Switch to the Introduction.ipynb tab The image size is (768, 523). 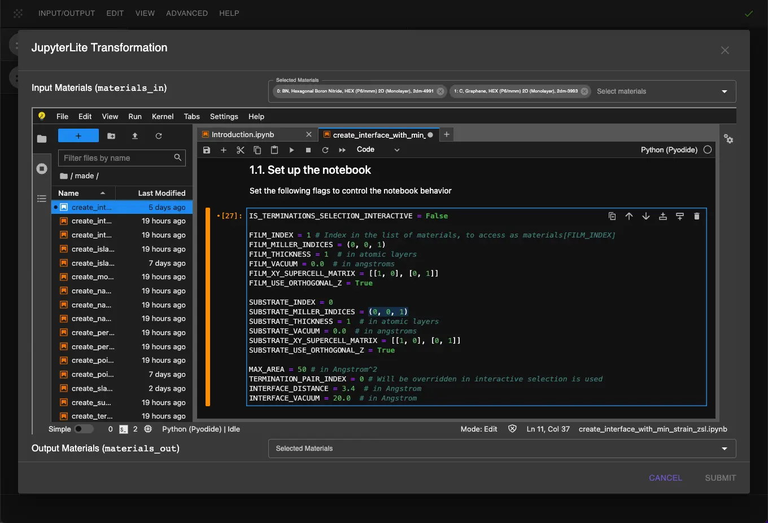243,135
